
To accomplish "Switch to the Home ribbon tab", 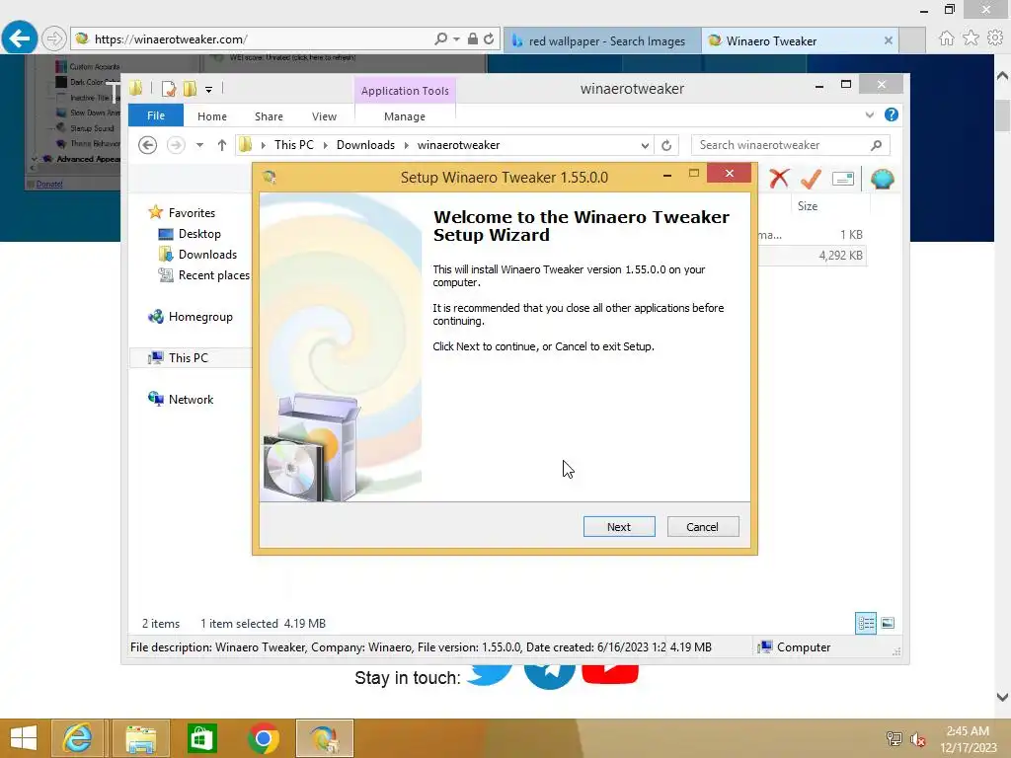I will click(x=212, y=116).
